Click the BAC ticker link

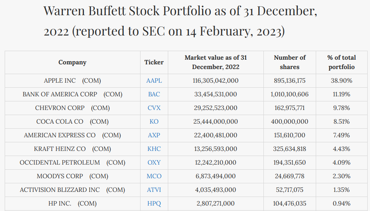[x=154, y=94]
